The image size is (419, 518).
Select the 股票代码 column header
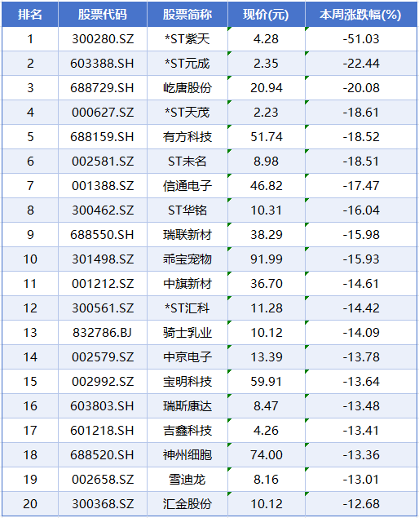pyautogui.click(x=103, y=14)
